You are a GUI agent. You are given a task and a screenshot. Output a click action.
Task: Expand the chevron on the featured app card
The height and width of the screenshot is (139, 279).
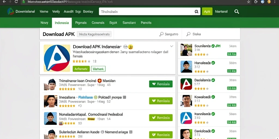click(172, 46)
